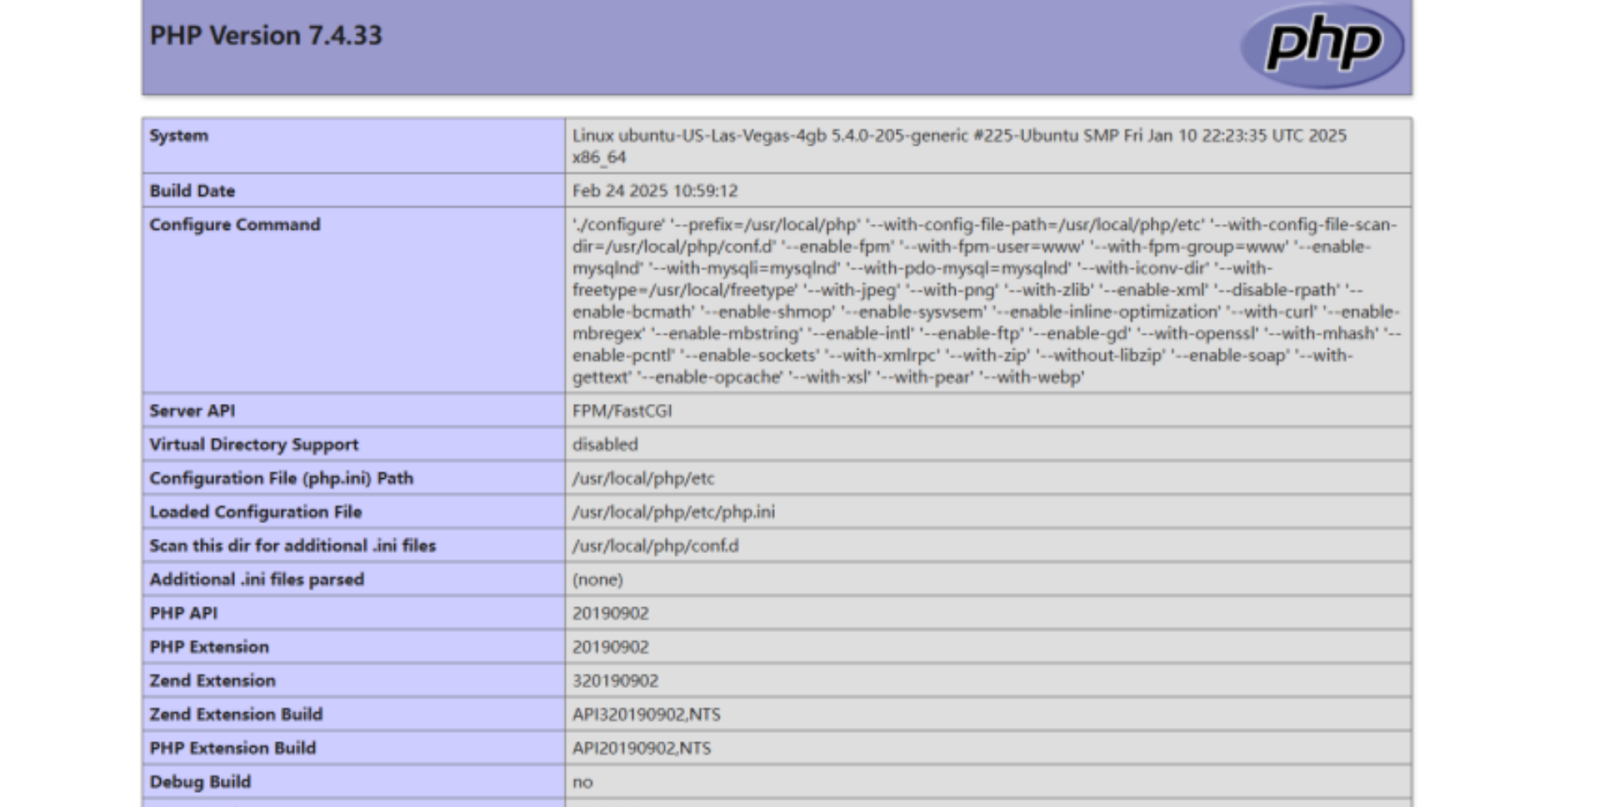Click the PHP Extension row label
The width and height of the screenshot is (1599, 807).
point(209,647)
